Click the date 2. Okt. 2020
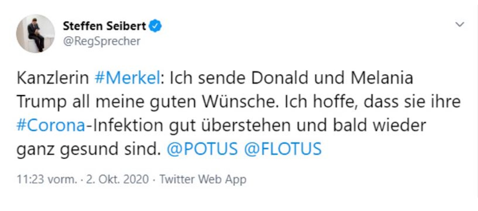The width and height of the screenshot is (478, 211). point(117,180)
